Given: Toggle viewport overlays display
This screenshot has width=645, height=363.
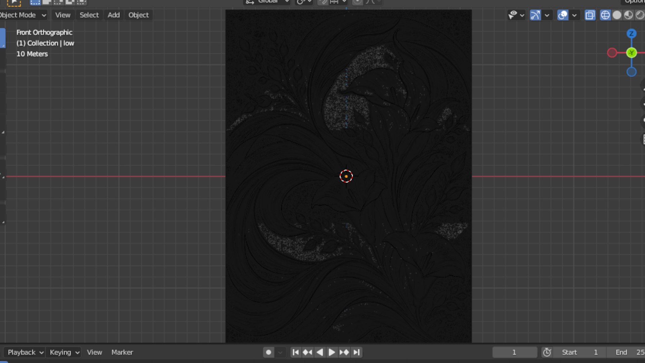Looking at the screenshot, I should (x=563, y=15).
